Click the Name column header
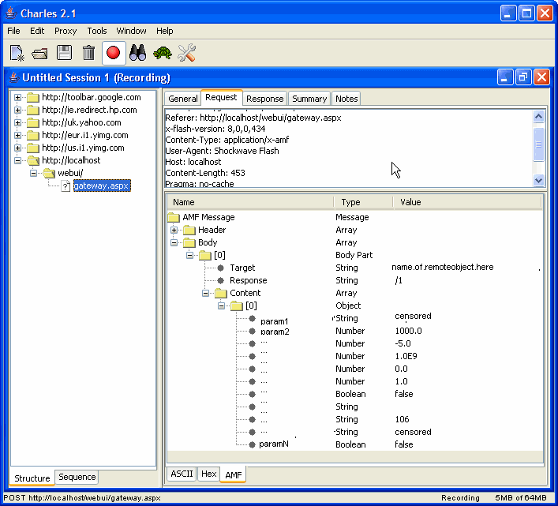The height and width of the screenshot is (506, 558). tap(250, 202)
